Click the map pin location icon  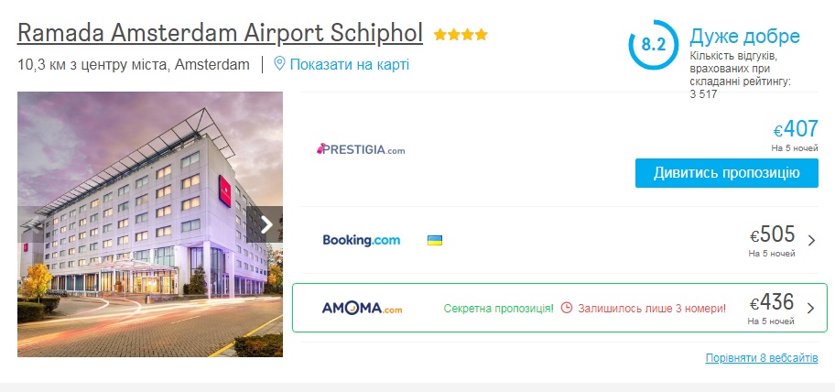(x=280, y=64)
